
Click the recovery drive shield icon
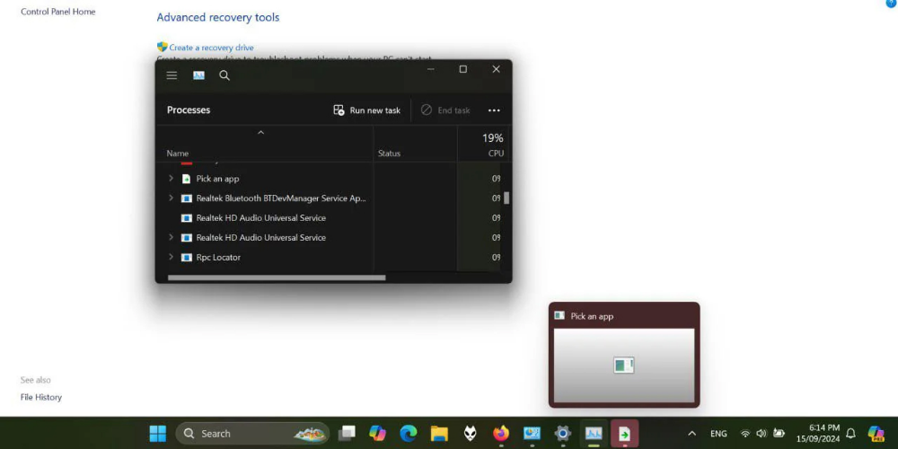click(162, 47)
